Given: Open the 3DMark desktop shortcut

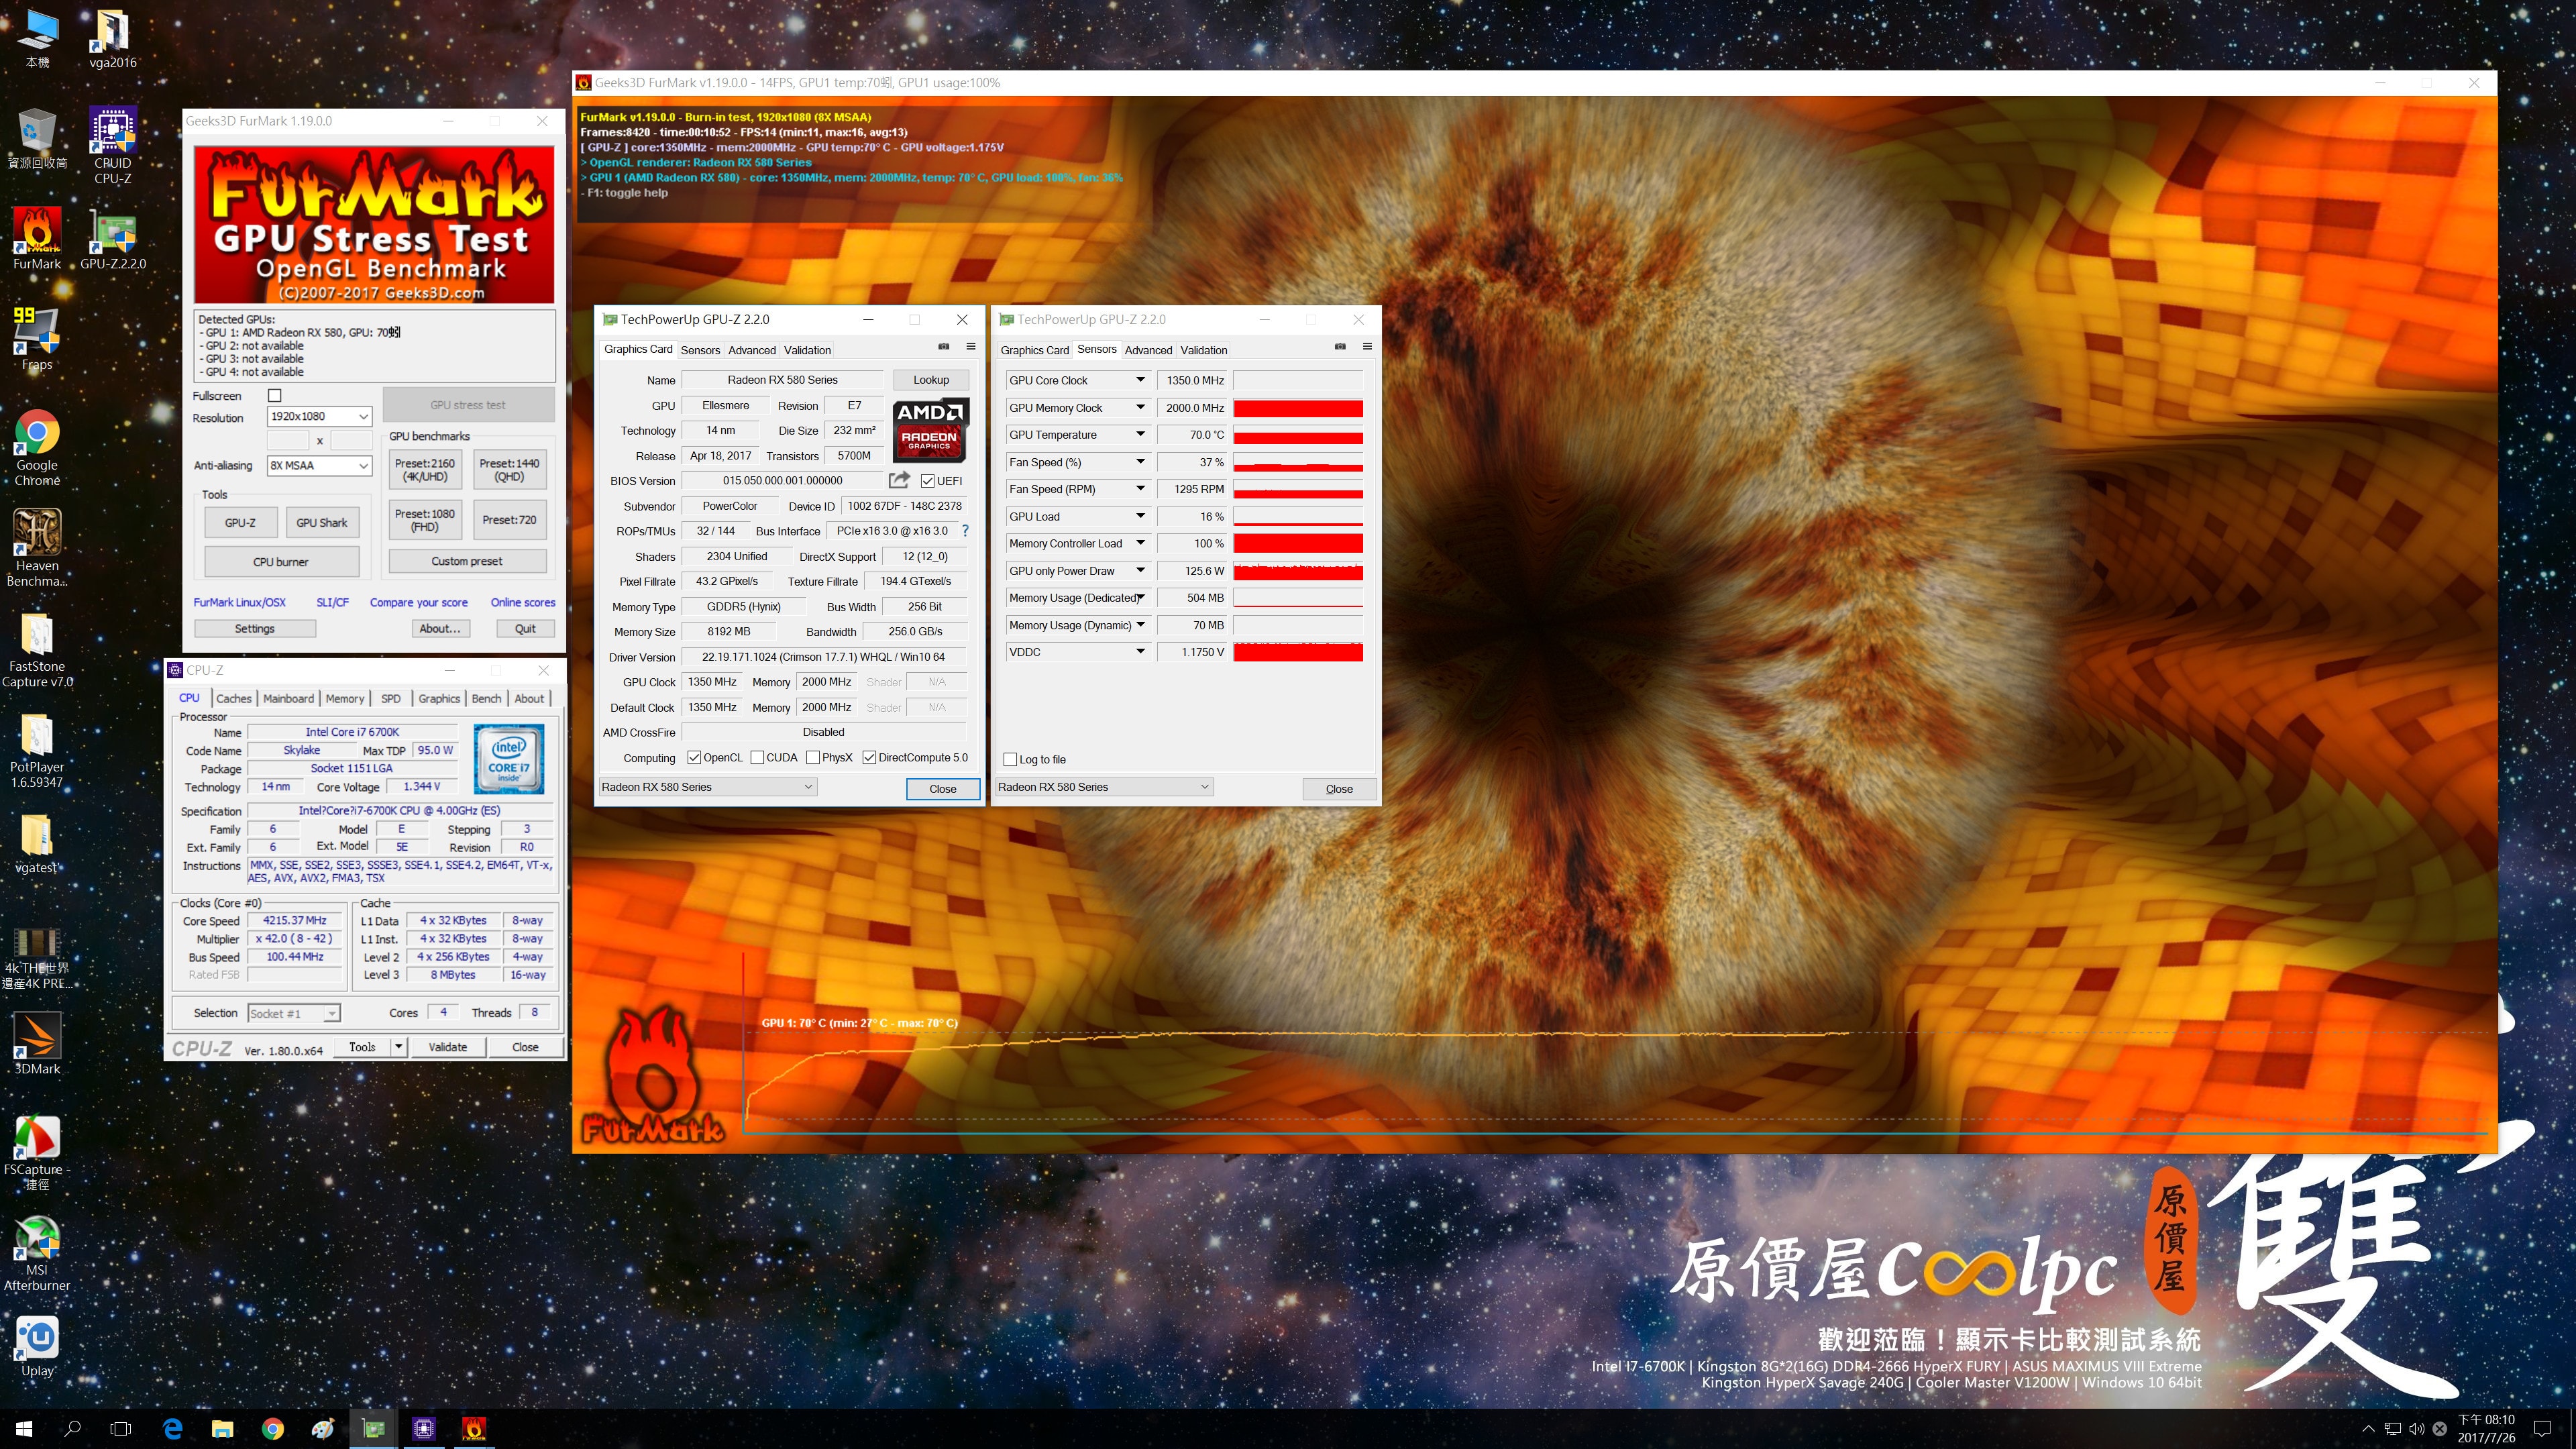Looking at the screenshot, I should (x=37, y=1043).
